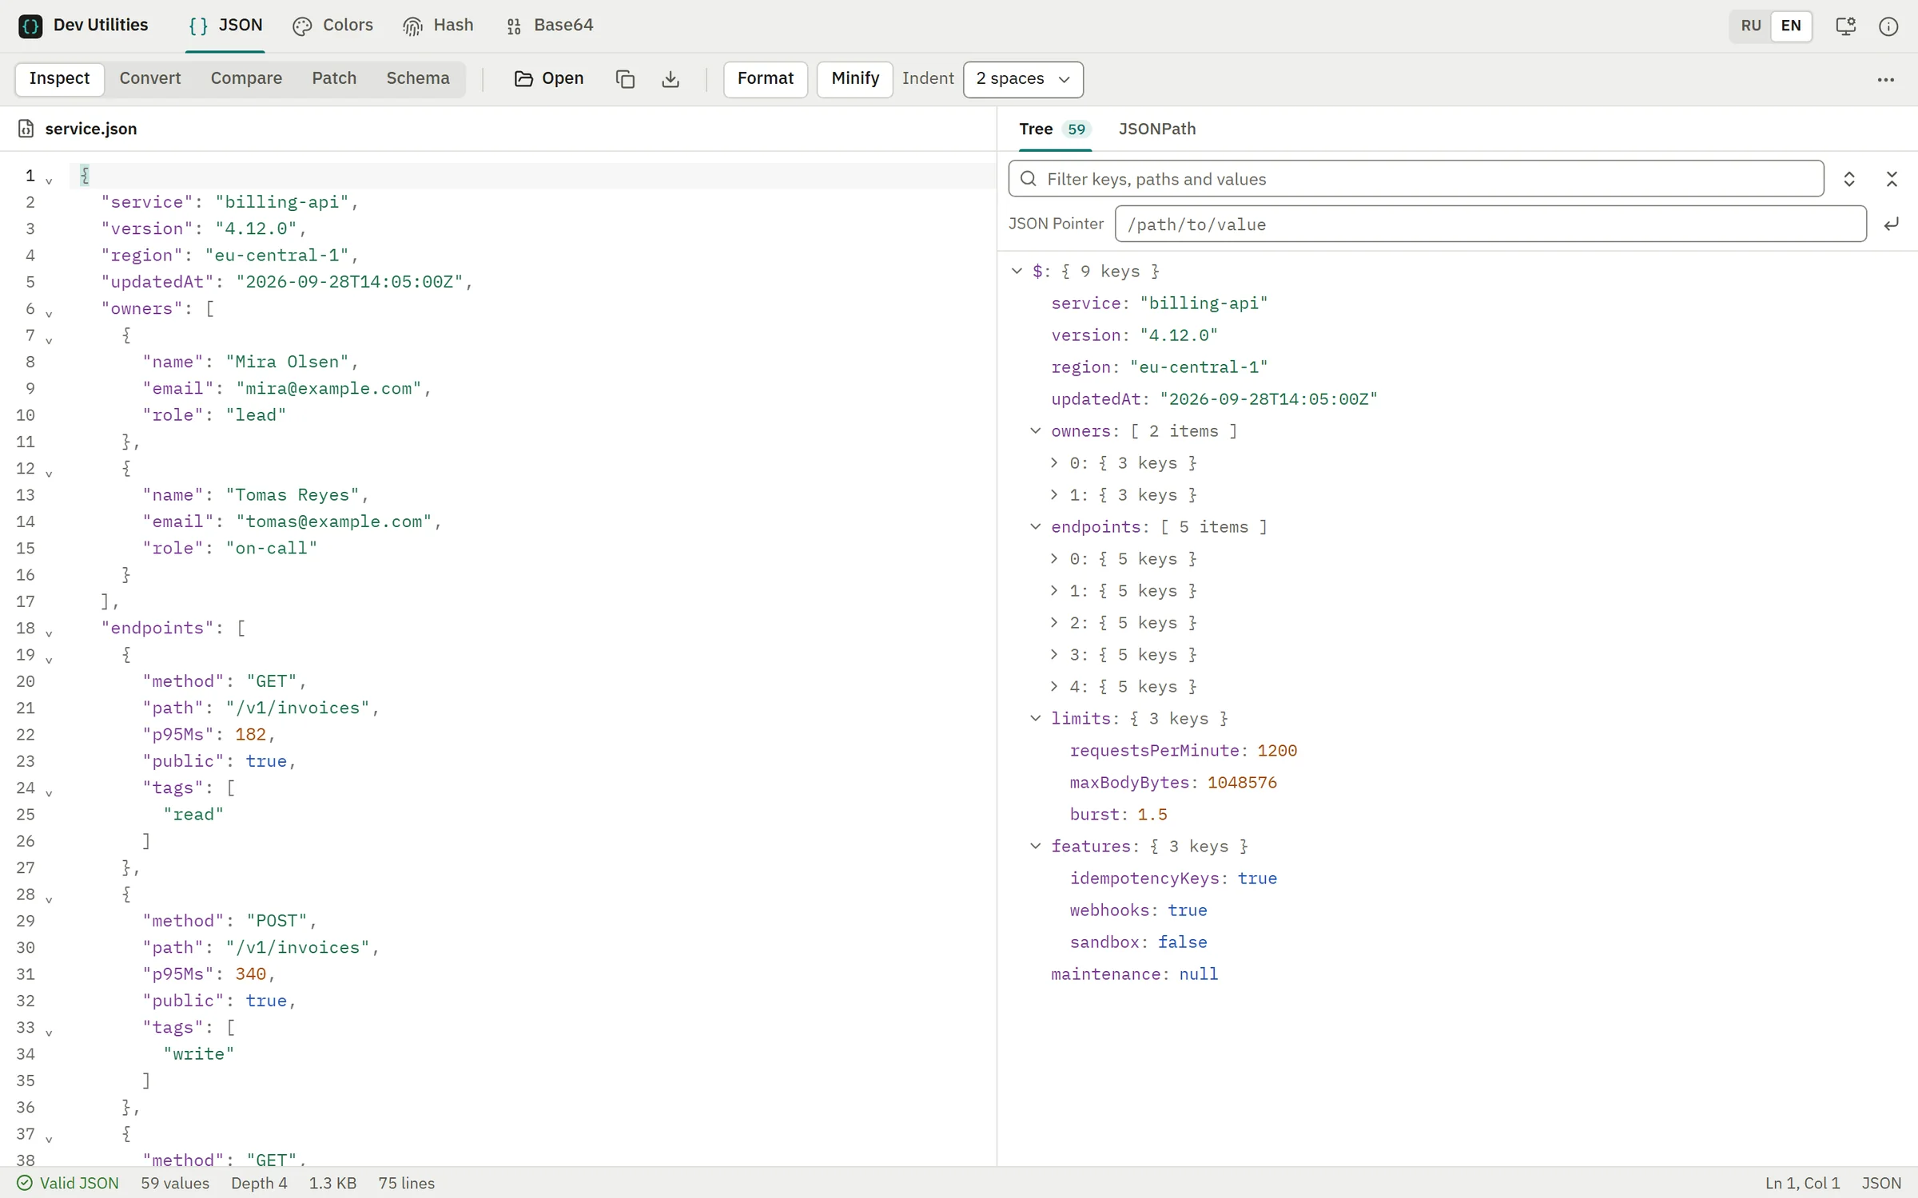Expand all tree nodes icon
Screen dimensions: 1918x1198
click(1848, 179)
